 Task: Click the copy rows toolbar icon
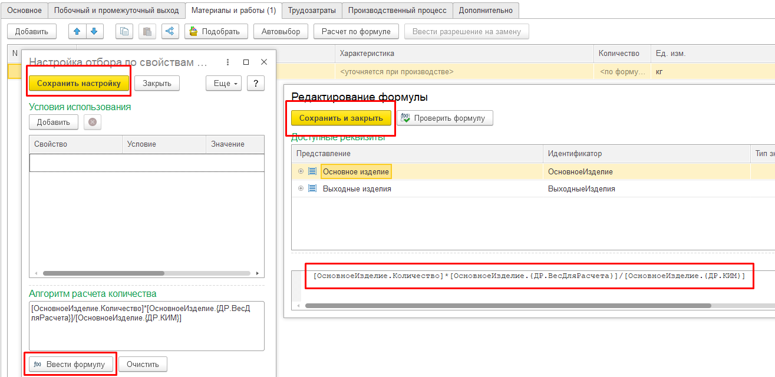click(124, 31)
